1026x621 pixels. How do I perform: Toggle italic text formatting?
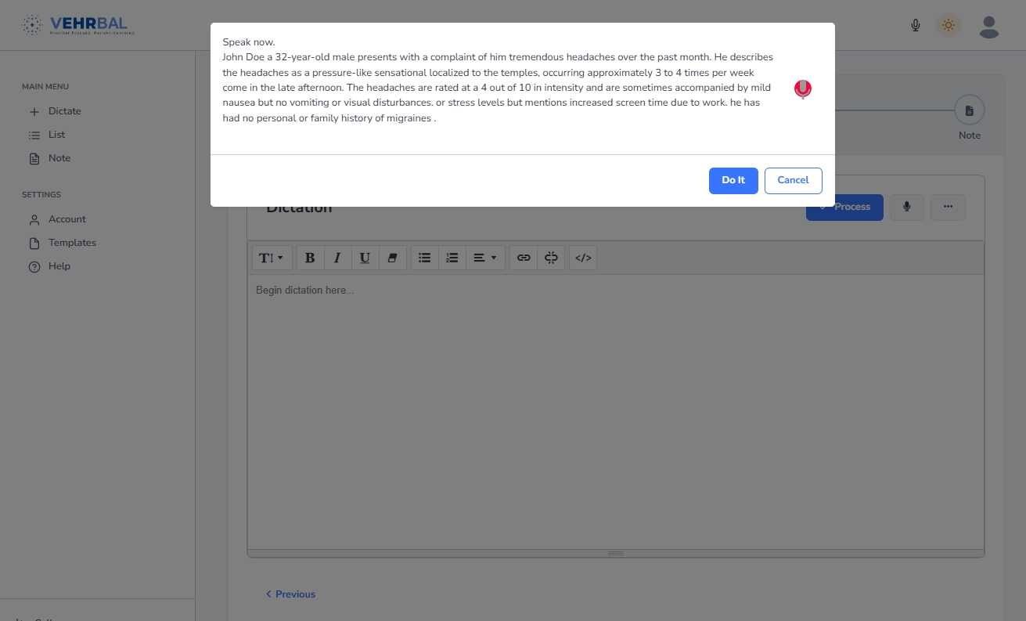pos(337,257)
